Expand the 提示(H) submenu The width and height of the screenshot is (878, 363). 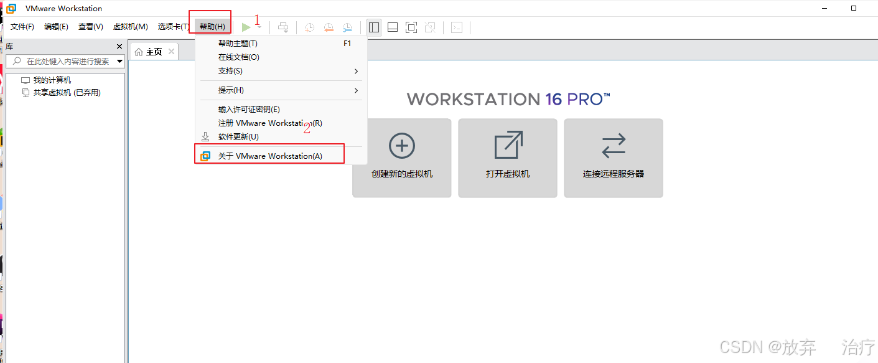click(x=281, y=90)
